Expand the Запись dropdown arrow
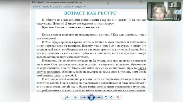183x102 pixels. tap(72, 7)
